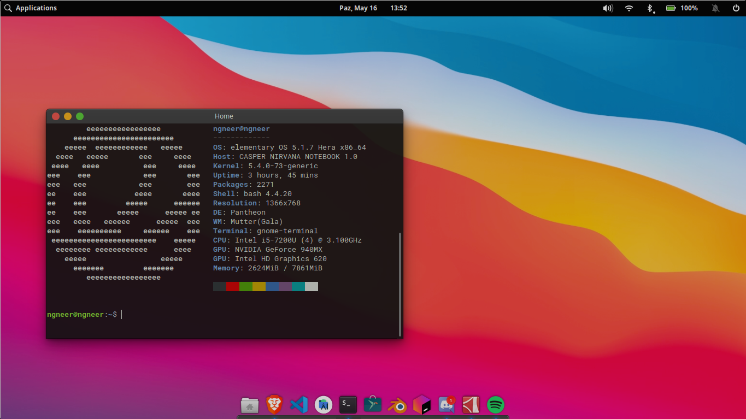
Task: Click the yellow color block in neofetch
Action: point(259,287)
